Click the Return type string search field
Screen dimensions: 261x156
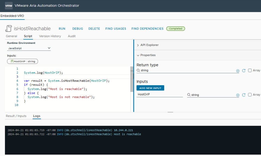coord(188,71)
